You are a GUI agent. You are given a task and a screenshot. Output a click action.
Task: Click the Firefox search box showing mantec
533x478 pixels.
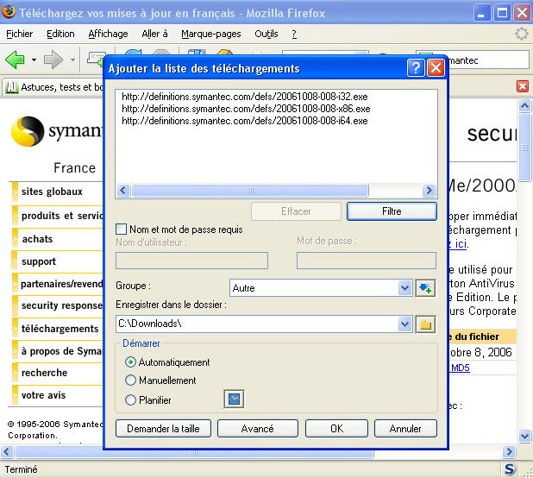[488, 60]
